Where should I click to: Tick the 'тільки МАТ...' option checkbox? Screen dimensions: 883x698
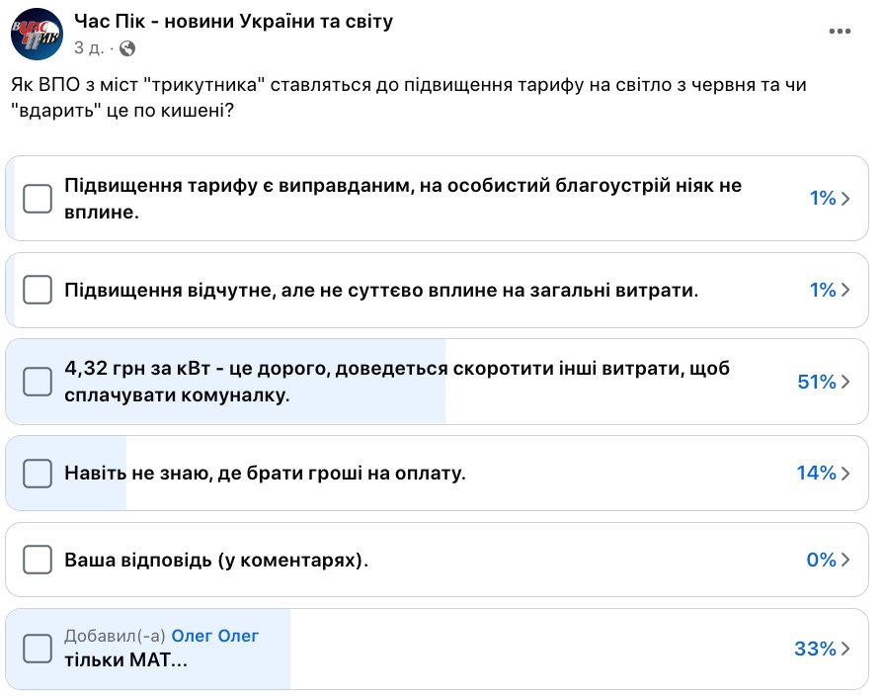click(x=38, y=649)
